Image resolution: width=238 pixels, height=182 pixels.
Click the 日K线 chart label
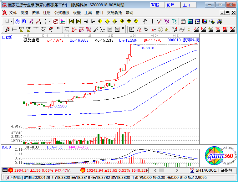7,37
